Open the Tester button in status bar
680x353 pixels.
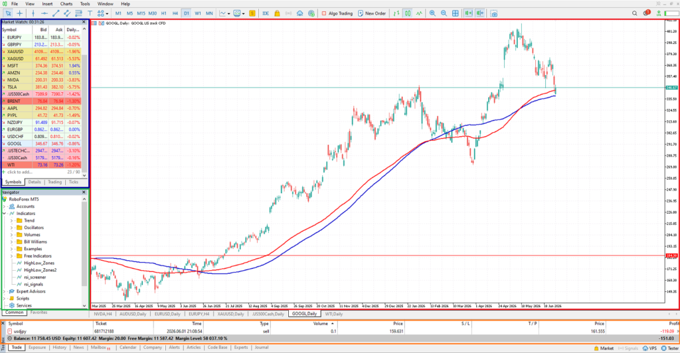click(x=670, y=348)
